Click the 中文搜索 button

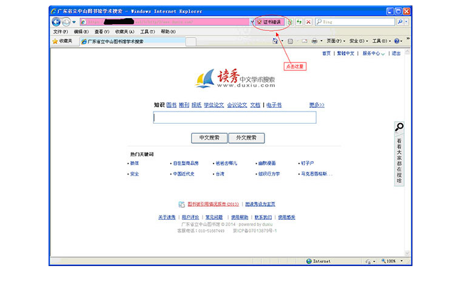pos(209,138)
